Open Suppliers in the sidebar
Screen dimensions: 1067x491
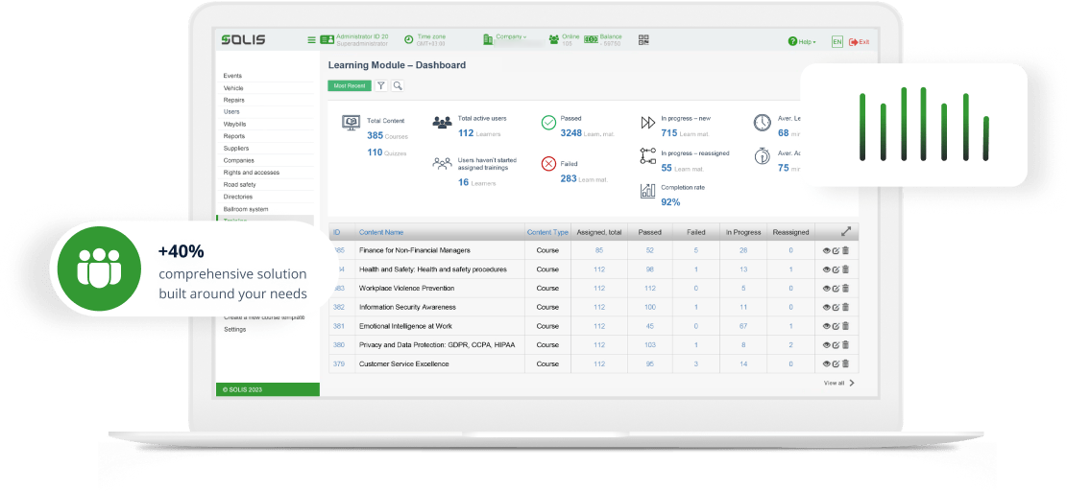[236, 149]
